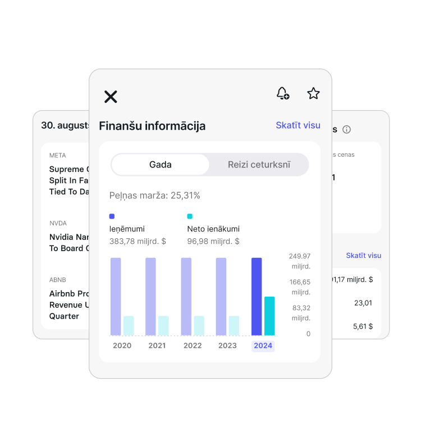Click the '249.97 miljrd.' axis label

300,261
